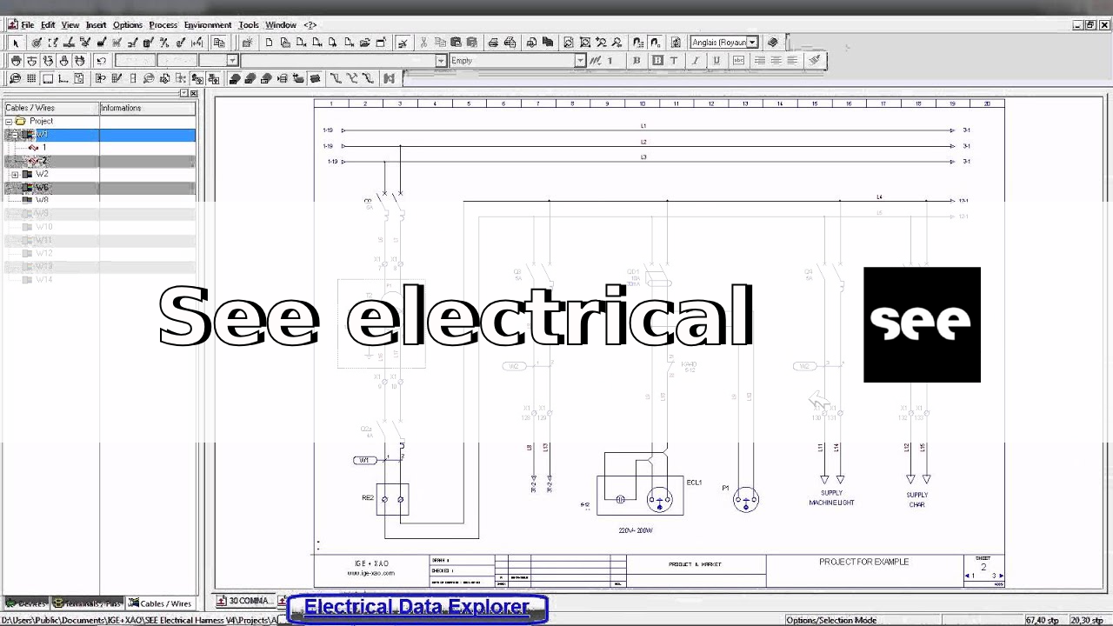Switch to the Terminals / Pins tab

tap(87, 603)
